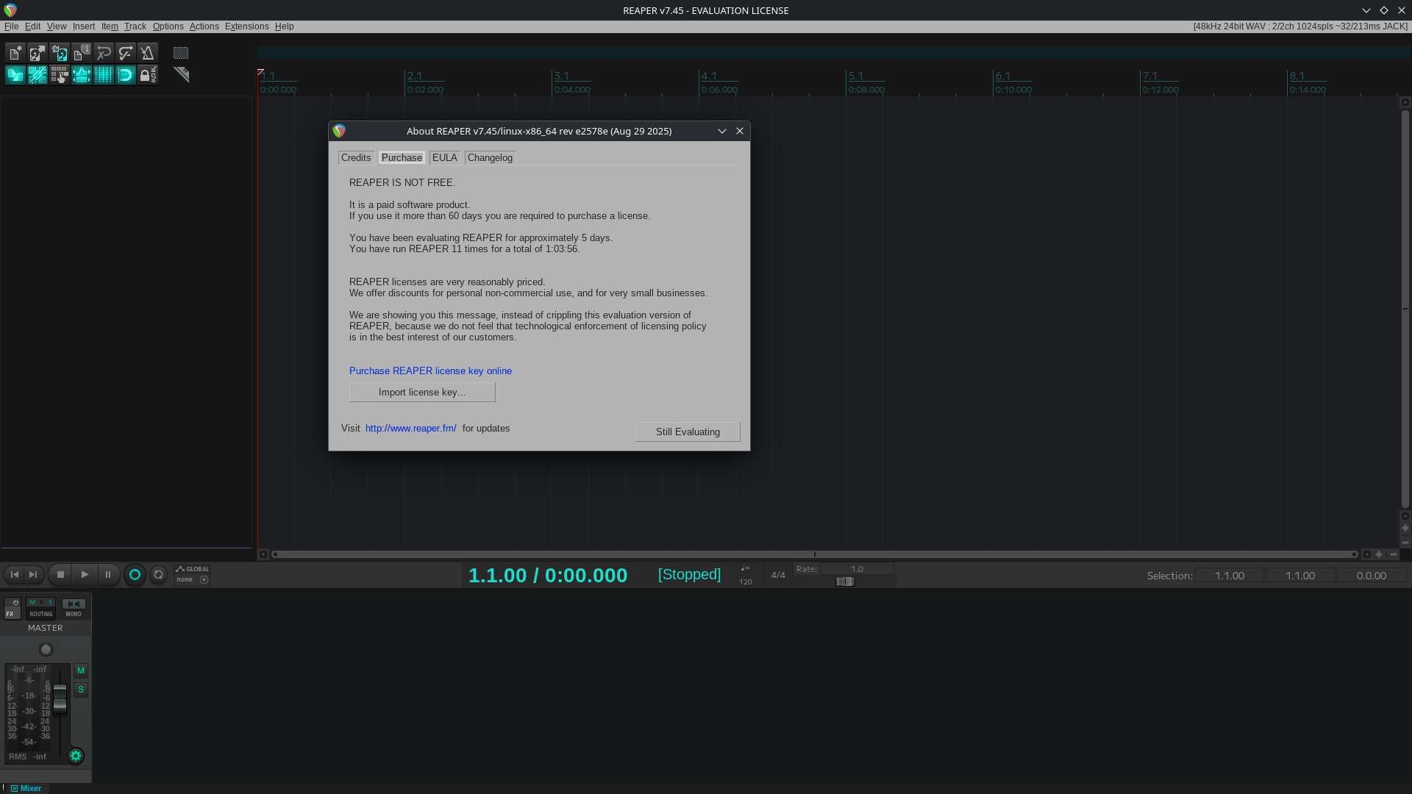Click rollup chevron in About dialog
The width and height of the screenshot is (1412, 794).
722,131
